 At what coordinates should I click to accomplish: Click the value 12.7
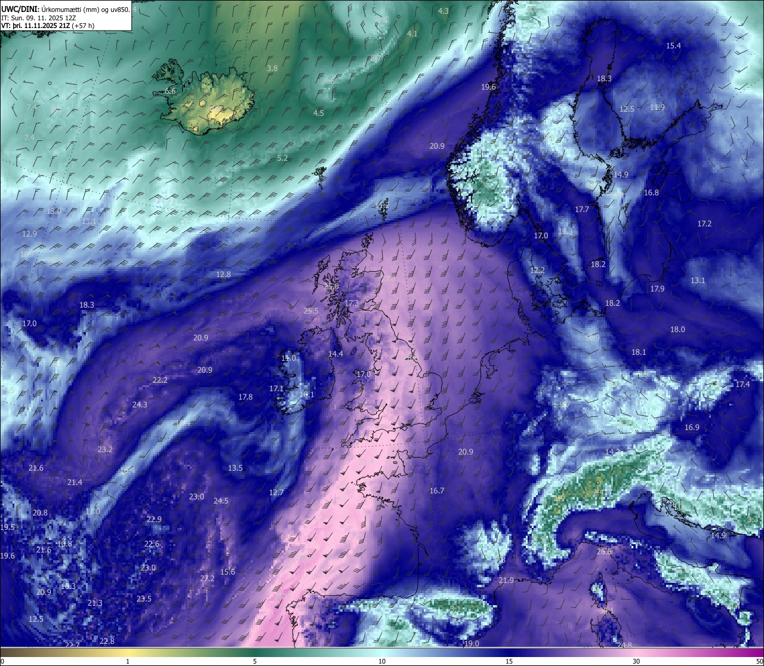(x=276, y=493)
